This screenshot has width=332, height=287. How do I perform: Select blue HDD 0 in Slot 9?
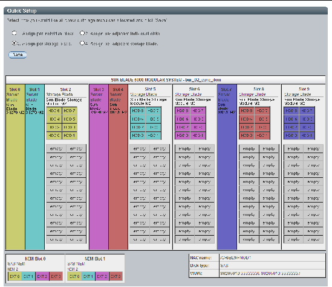(x=291, y=136)
